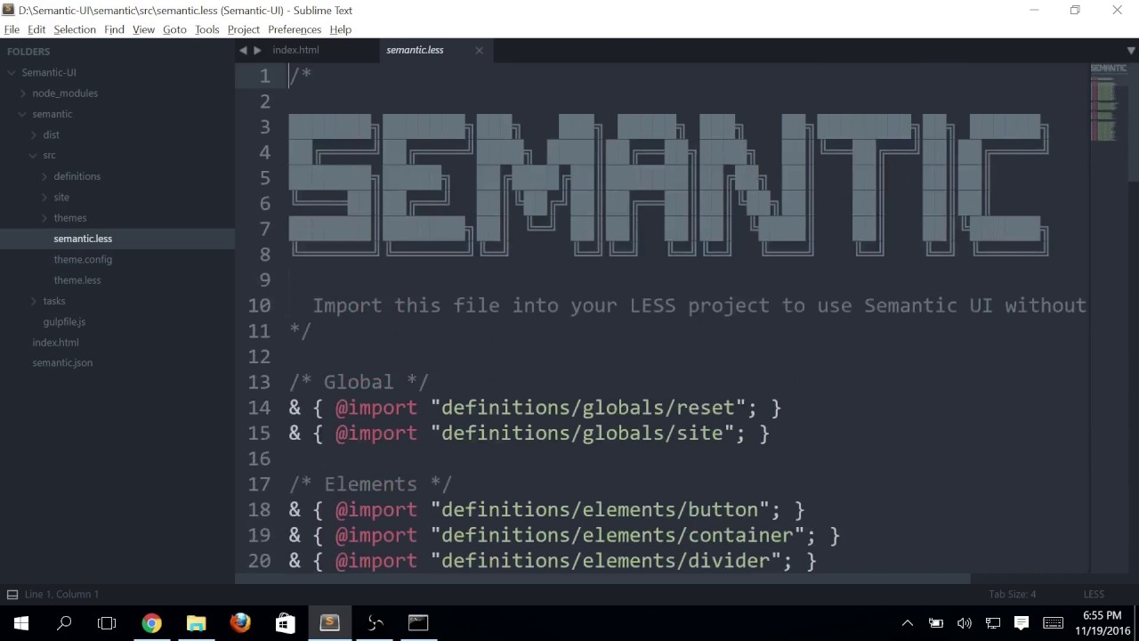
Task: Open the File menu
Action: point(12,29)
